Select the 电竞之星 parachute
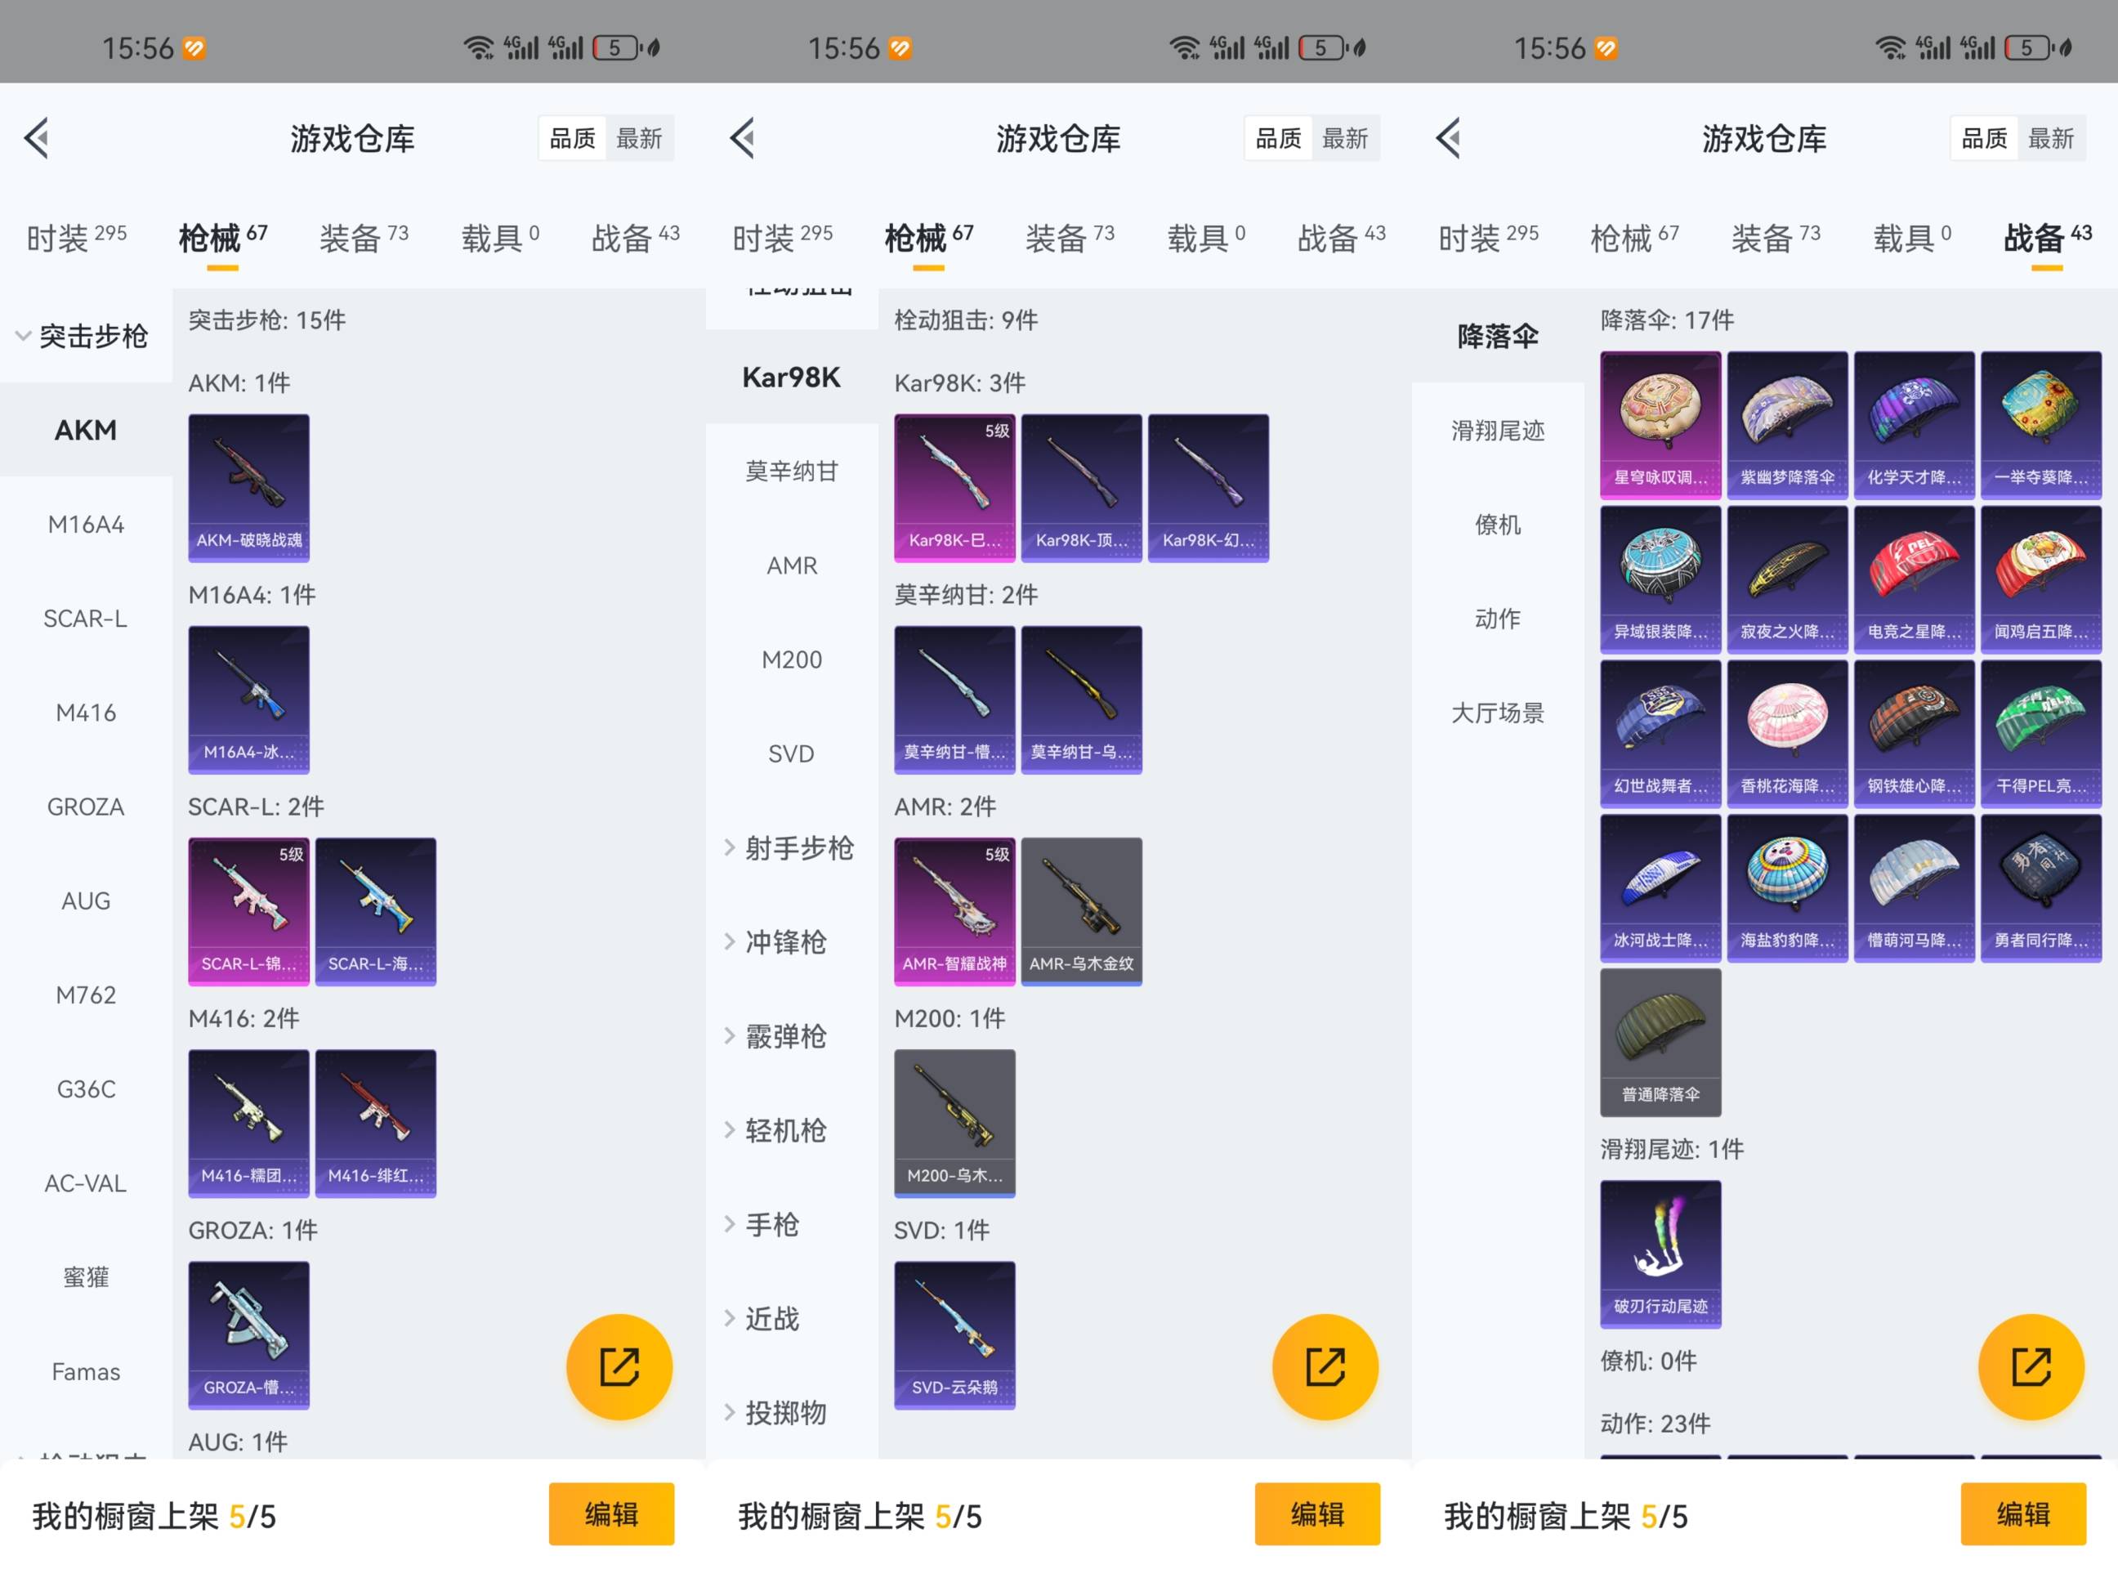Screen dimensions: 2118x1569 pos(1915,580)
